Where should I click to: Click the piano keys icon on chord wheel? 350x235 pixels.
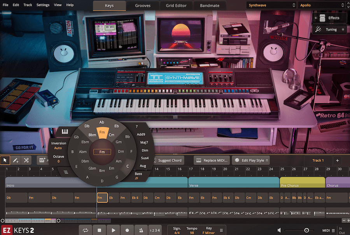65,131
